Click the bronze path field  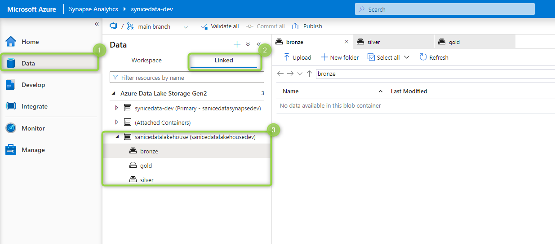pos(435,74)
